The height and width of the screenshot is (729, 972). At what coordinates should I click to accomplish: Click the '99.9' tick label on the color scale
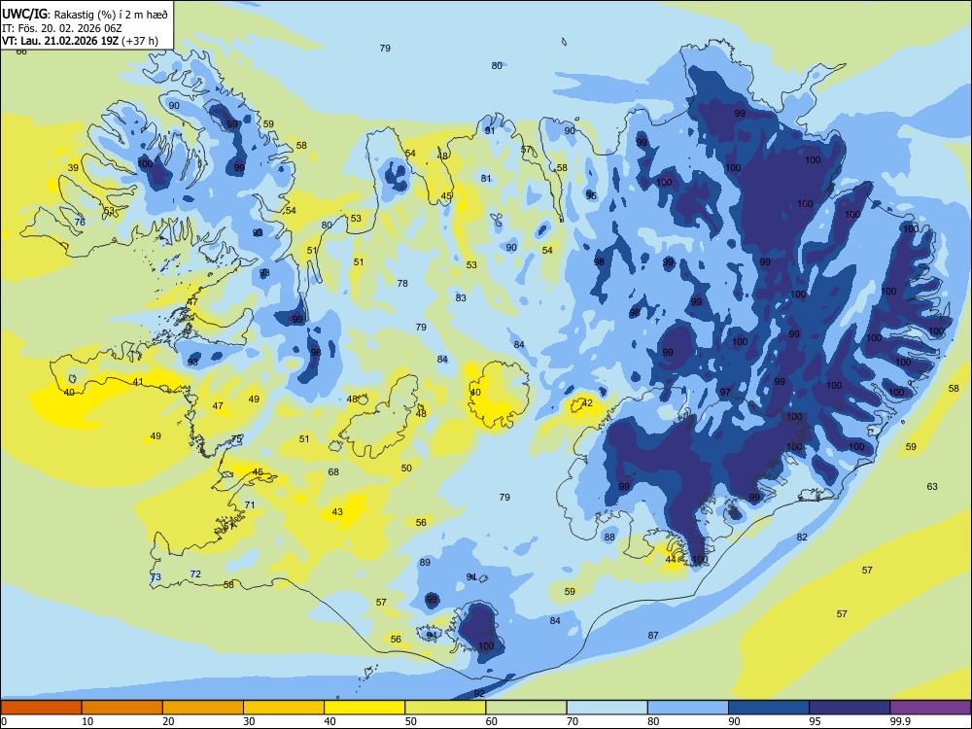click(x=900, y=721)
